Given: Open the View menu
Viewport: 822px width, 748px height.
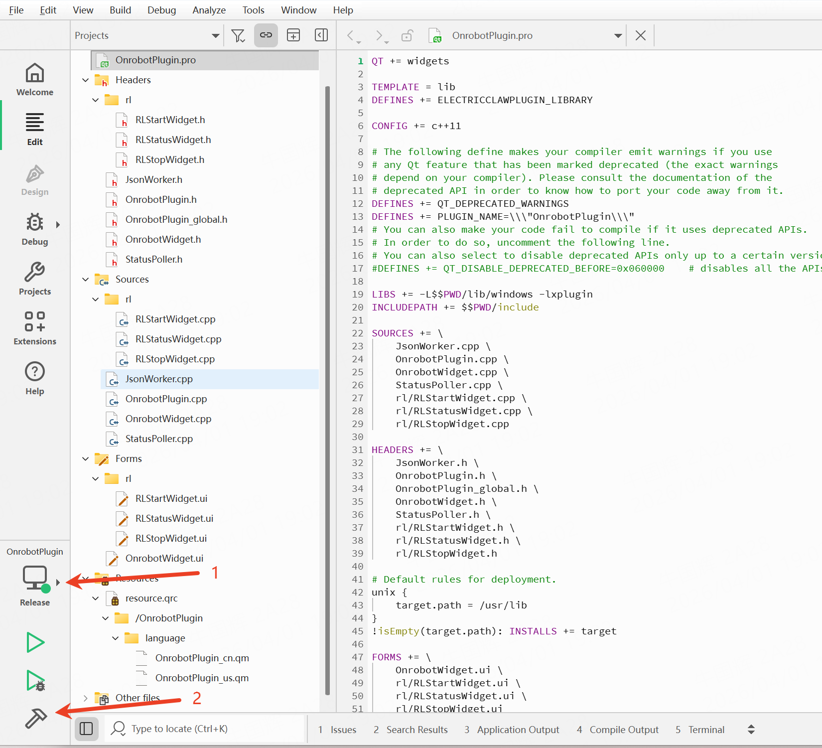Looking at the screenshot, I should click(83, 10).
